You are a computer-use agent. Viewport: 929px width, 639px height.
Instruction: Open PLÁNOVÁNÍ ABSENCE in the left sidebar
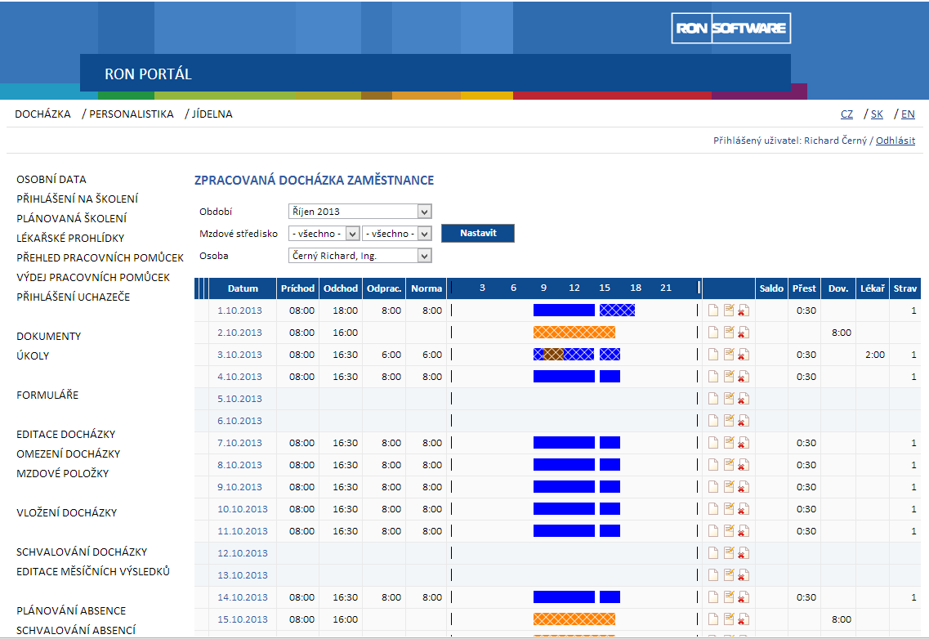point(71,610)
